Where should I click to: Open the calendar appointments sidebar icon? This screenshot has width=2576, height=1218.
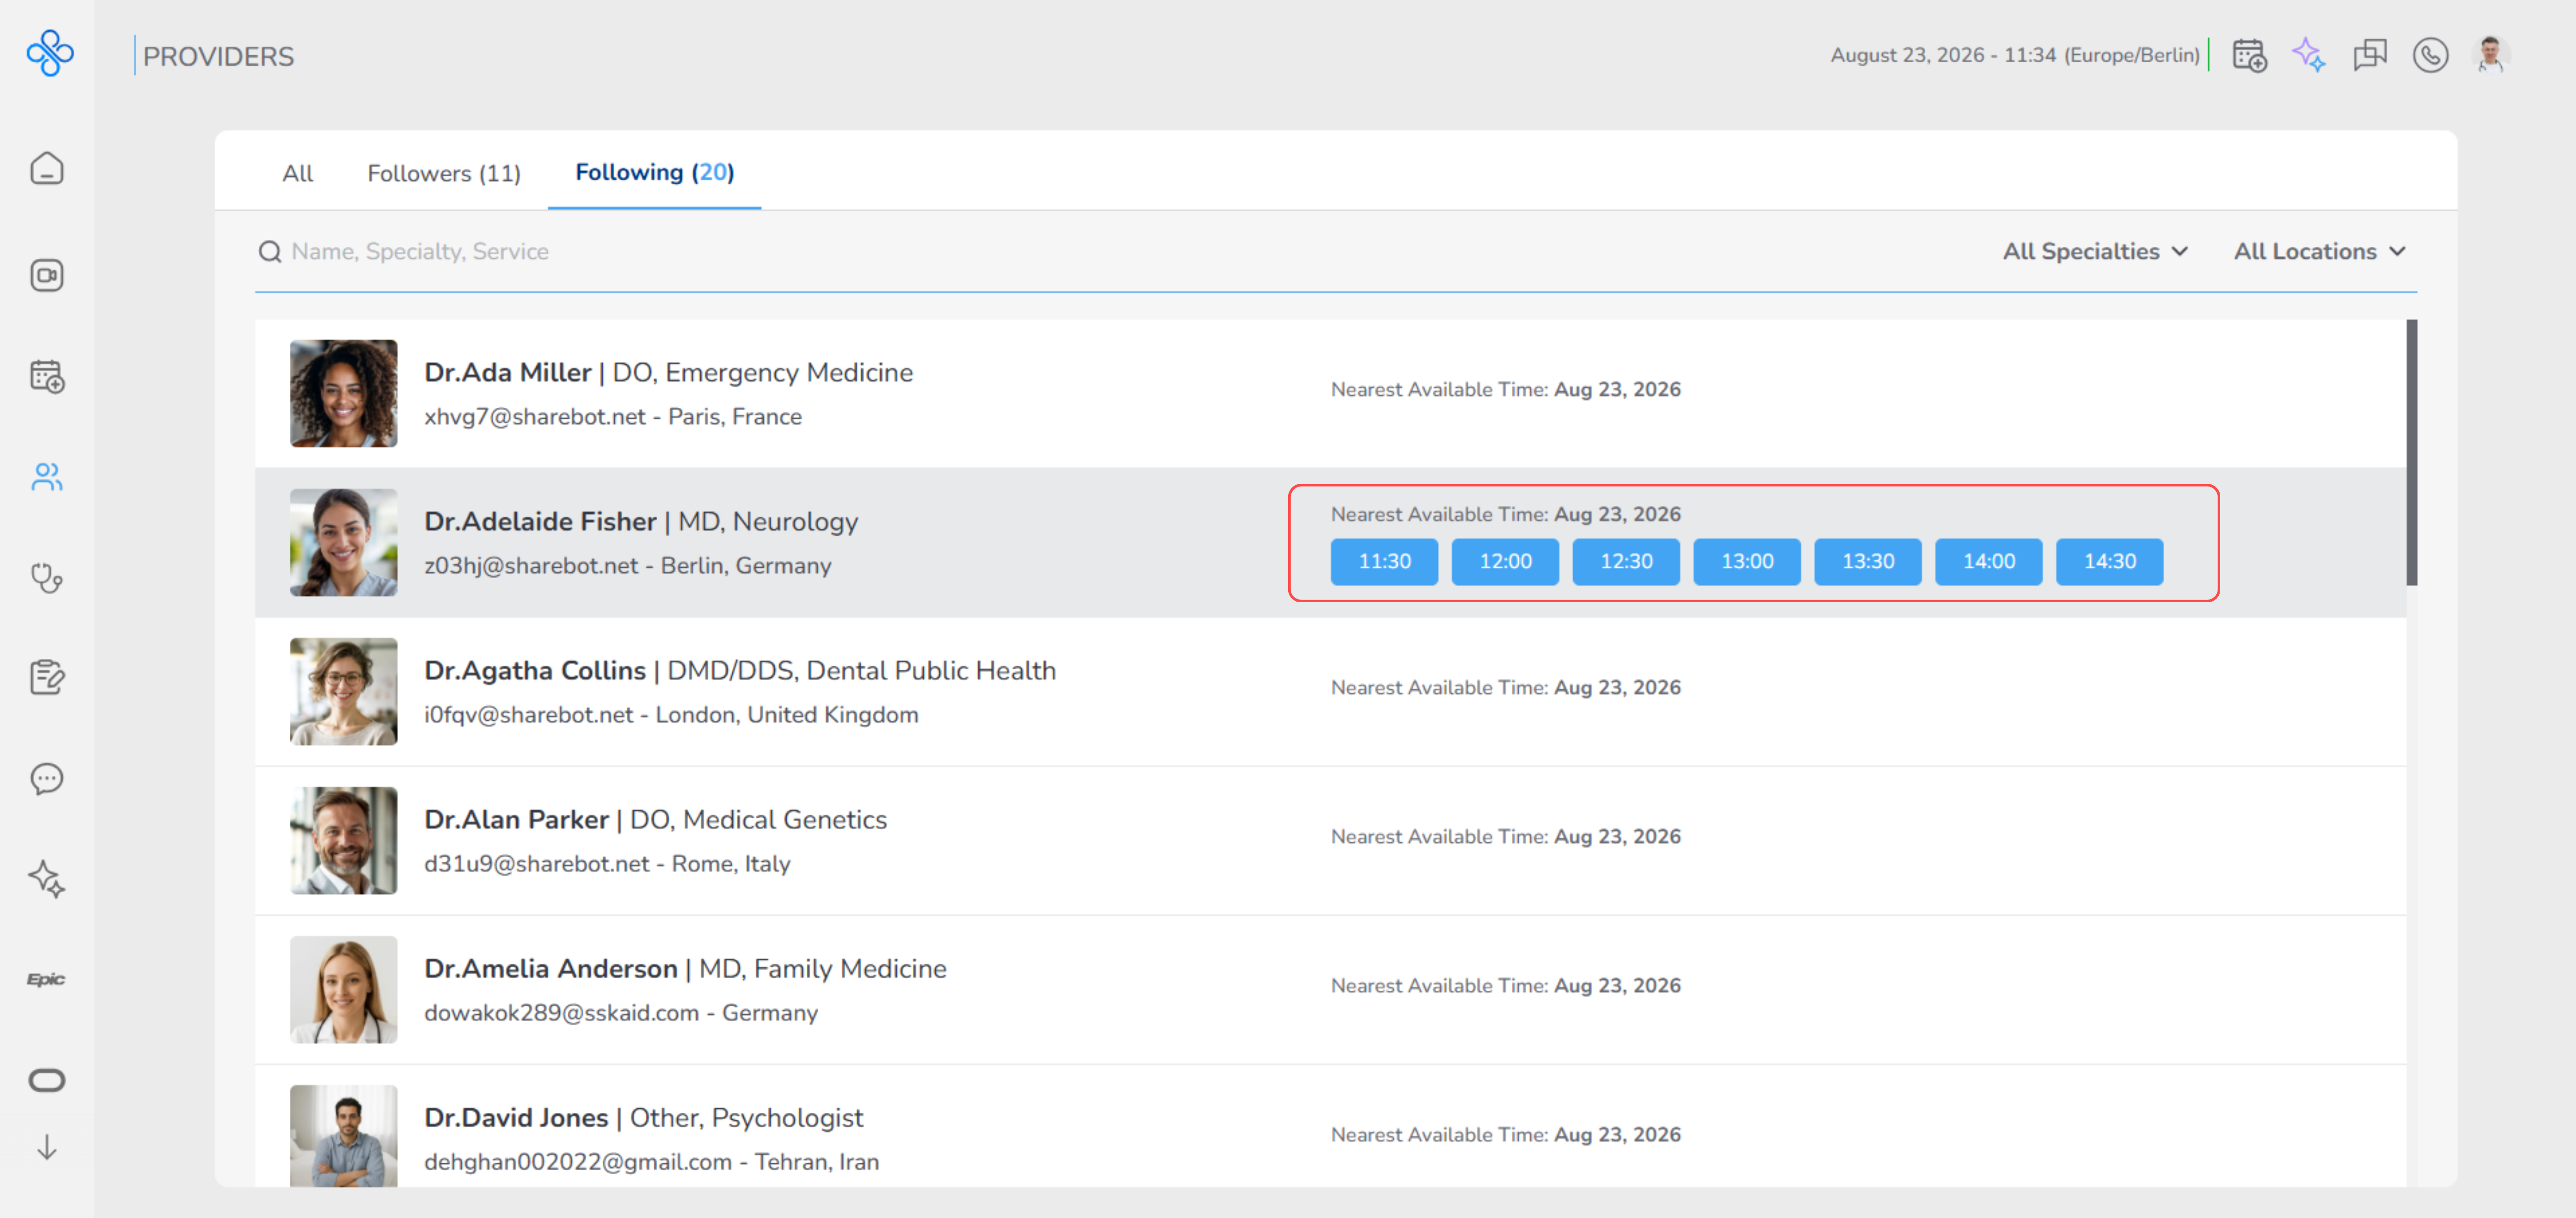coord(47,376)
